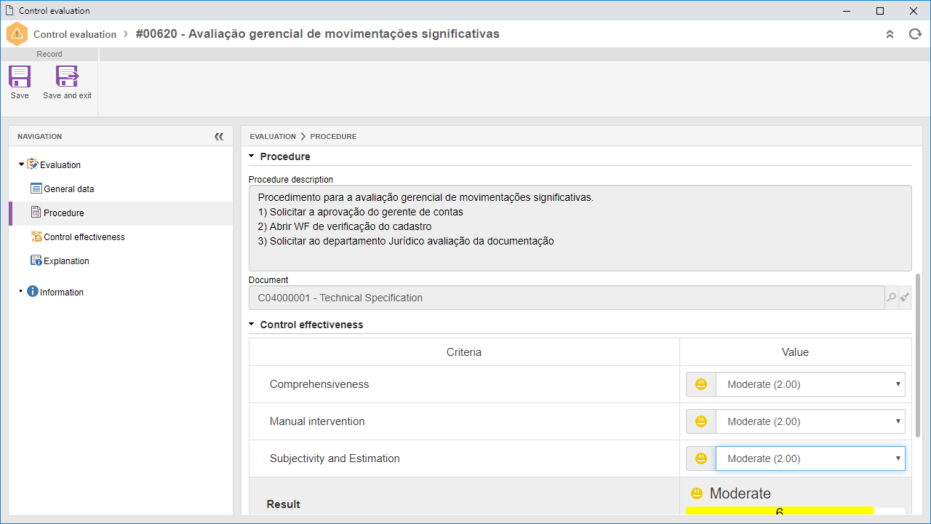The height and width of the screenshot is (524, 931).
Task: Expand the Information navigation node
Action: (x=21, y=292)
